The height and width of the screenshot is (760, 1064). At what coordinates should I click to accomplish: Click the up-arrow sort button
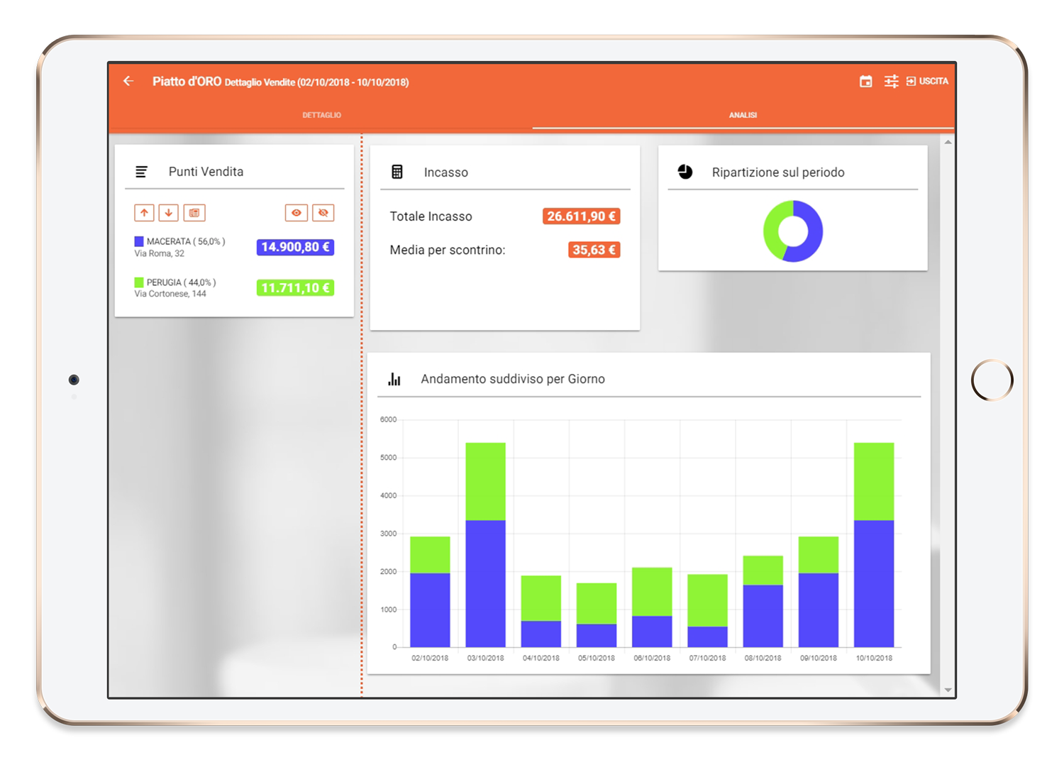(144, 213)
